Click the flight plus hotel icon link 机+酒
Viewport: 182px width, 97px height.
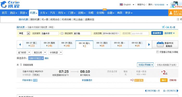tap(168, 27)
